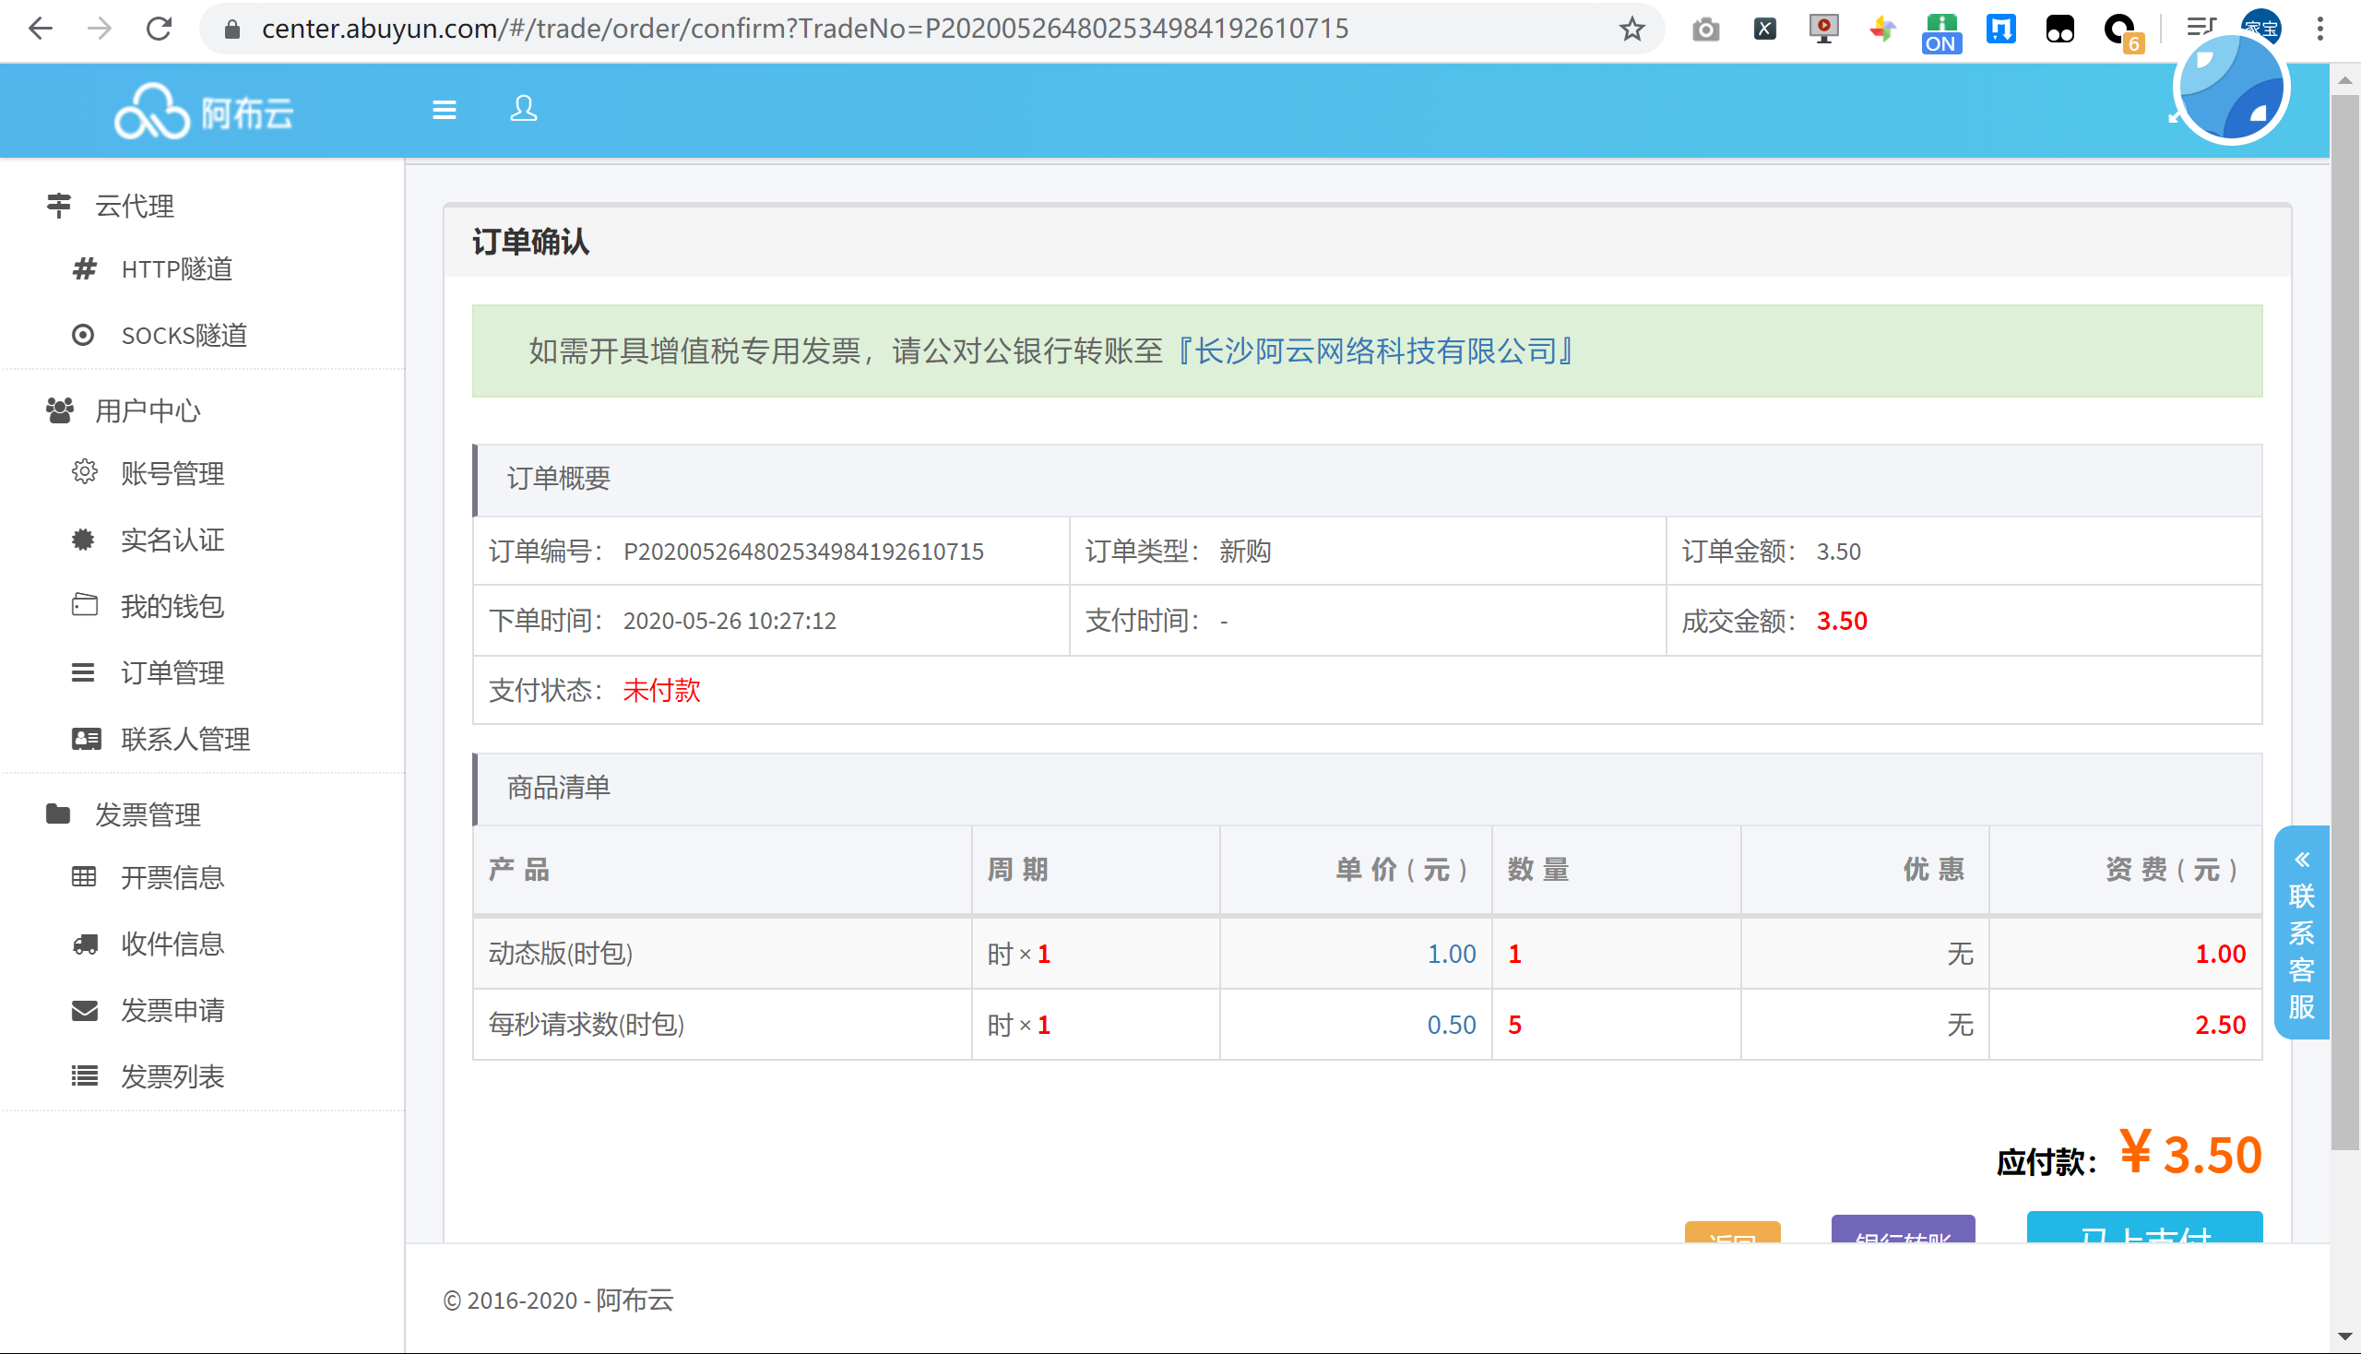The width and height of the screenshot is (2361, 1354).
Task: Click the scrollbar down arrow
Action: [2344, 1337]
